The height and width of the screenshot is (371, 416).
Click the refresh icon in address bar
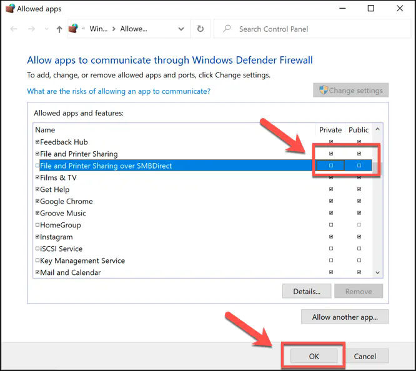200,29
